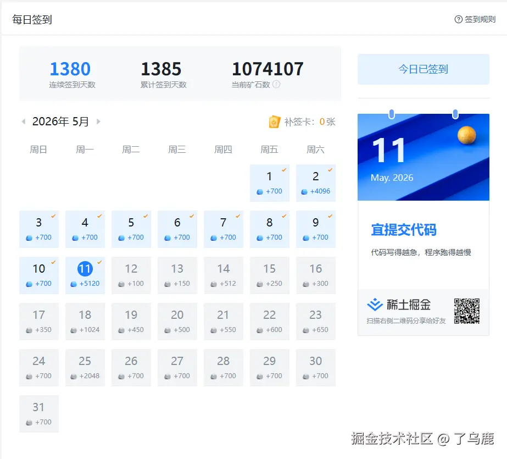The width and height of the screenshot is (507, 459).
Task: Click the 今日已签到 button
Action: point(424,69)
